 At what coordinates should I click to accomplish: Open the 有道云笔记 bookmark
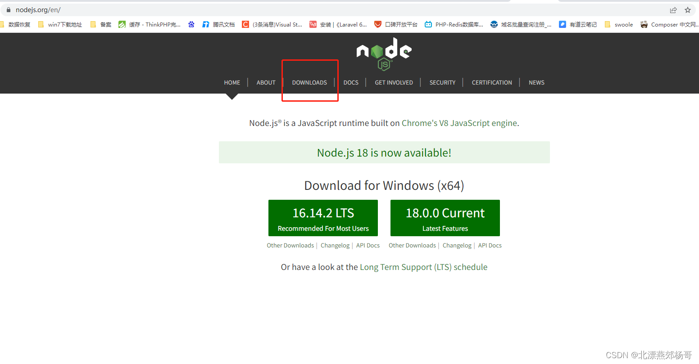[x=578, y=25]
